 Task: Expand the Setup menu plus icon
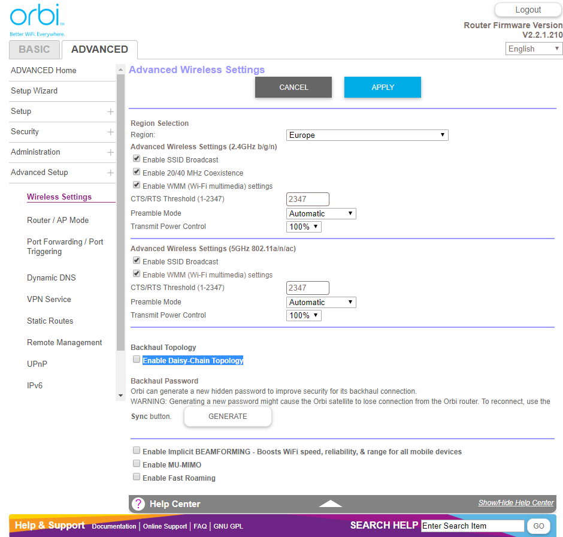click(x=110, y=112)
